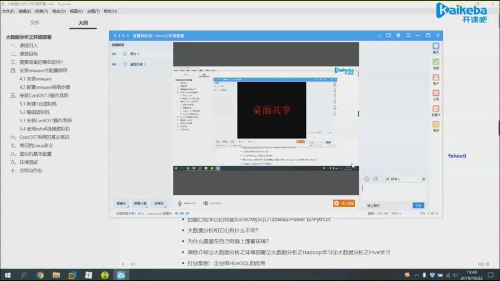
Task: Jump to outline item 一、课程引入
Action: pos(24,45)
